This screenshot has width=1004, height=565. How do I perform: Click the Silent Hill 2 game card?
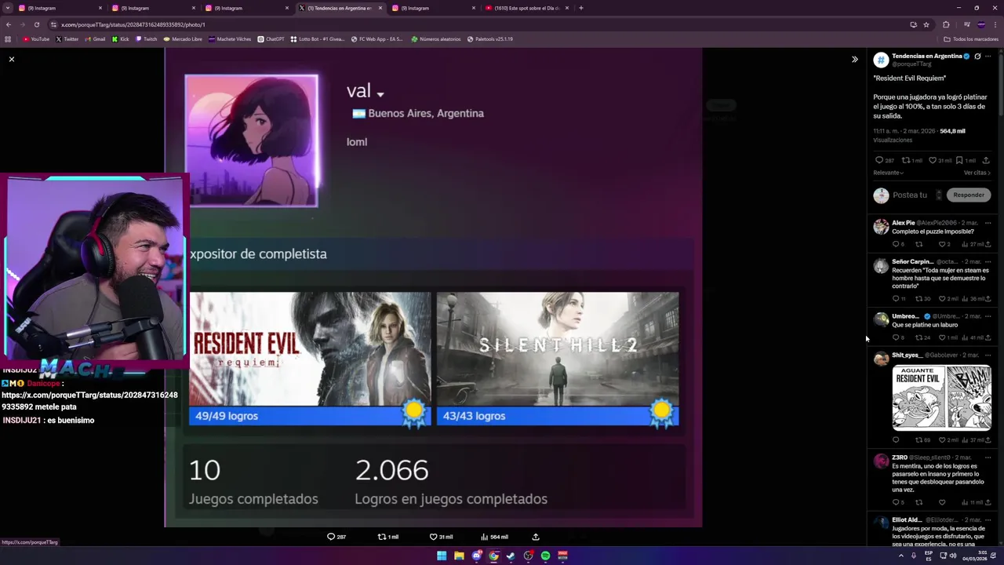pos(558,359)
